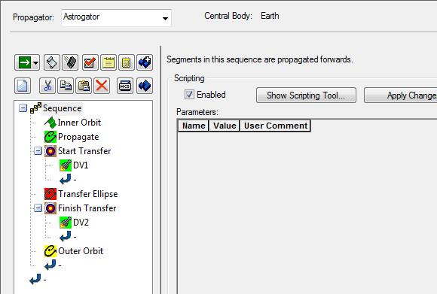Screen dimensions: 437x294
Task: Click the User Comment column header
Action: pos(276,126)
